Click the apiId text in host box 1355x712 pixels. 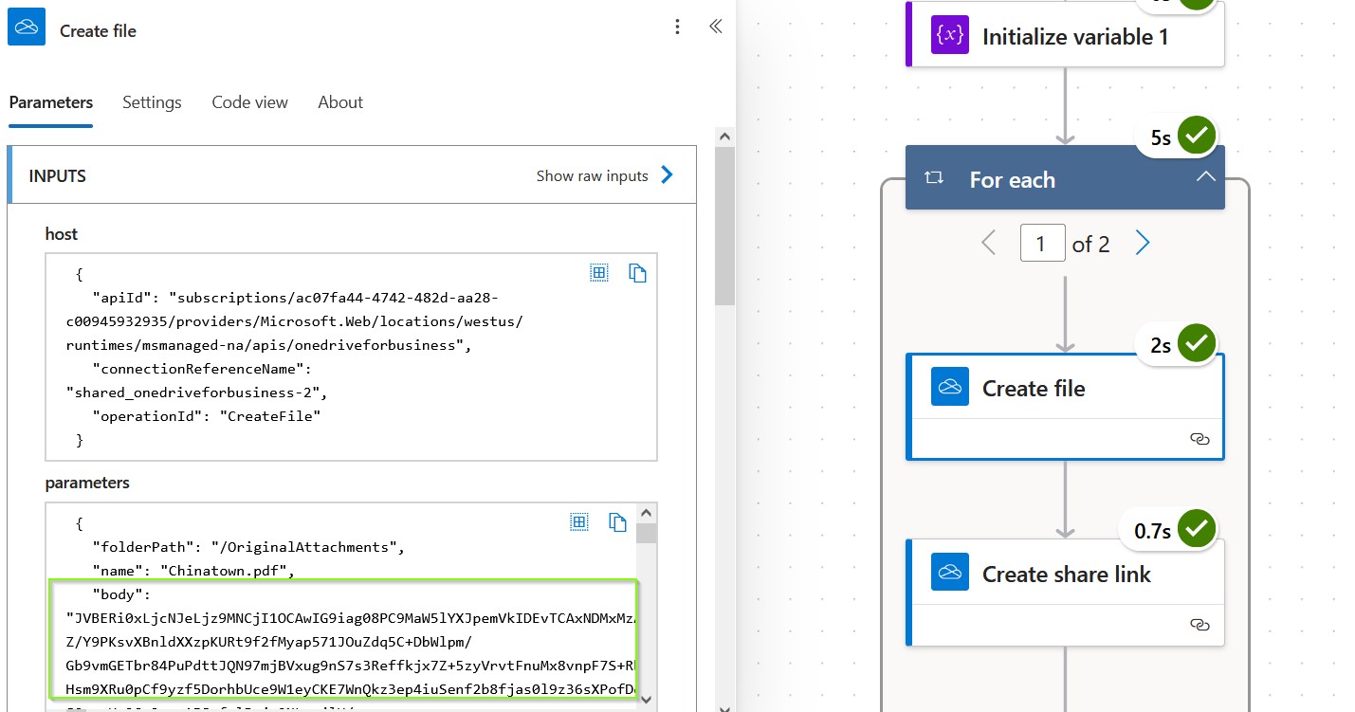(294, 321)
